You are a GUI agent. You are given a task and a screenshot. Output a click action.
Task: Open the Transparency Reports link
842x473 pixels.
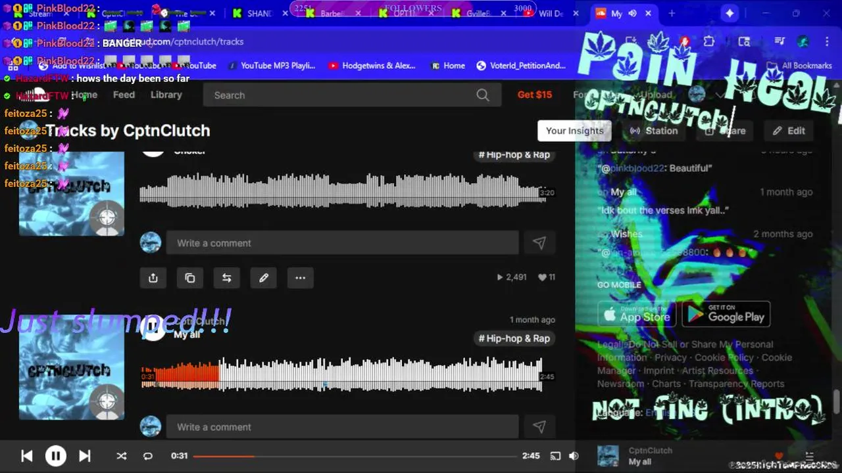(x=736, y=384)
